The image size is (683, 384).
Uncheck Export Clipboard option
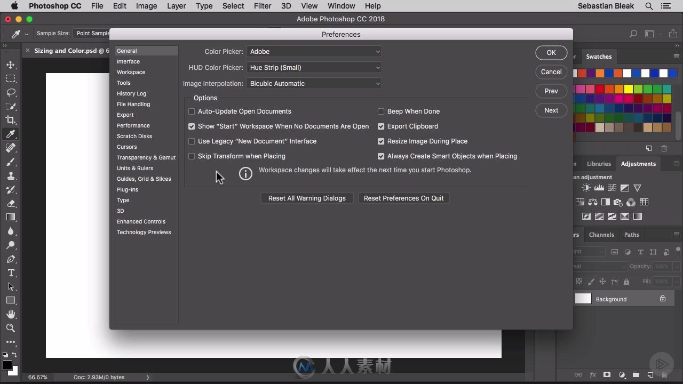381,126
